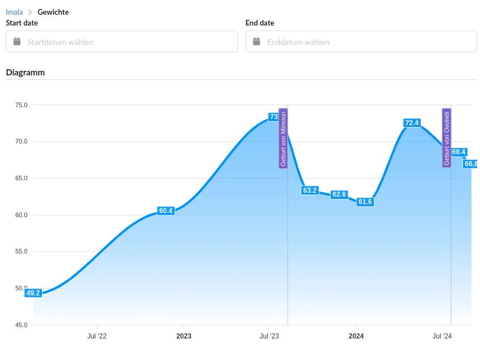Click the 2024 x-axis label

click(x=356, y=336)
